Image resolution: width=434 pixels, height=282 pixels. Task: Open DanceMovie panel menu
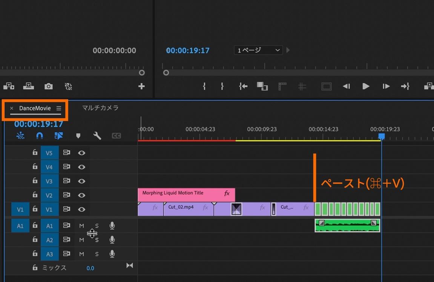pos(59,108)
